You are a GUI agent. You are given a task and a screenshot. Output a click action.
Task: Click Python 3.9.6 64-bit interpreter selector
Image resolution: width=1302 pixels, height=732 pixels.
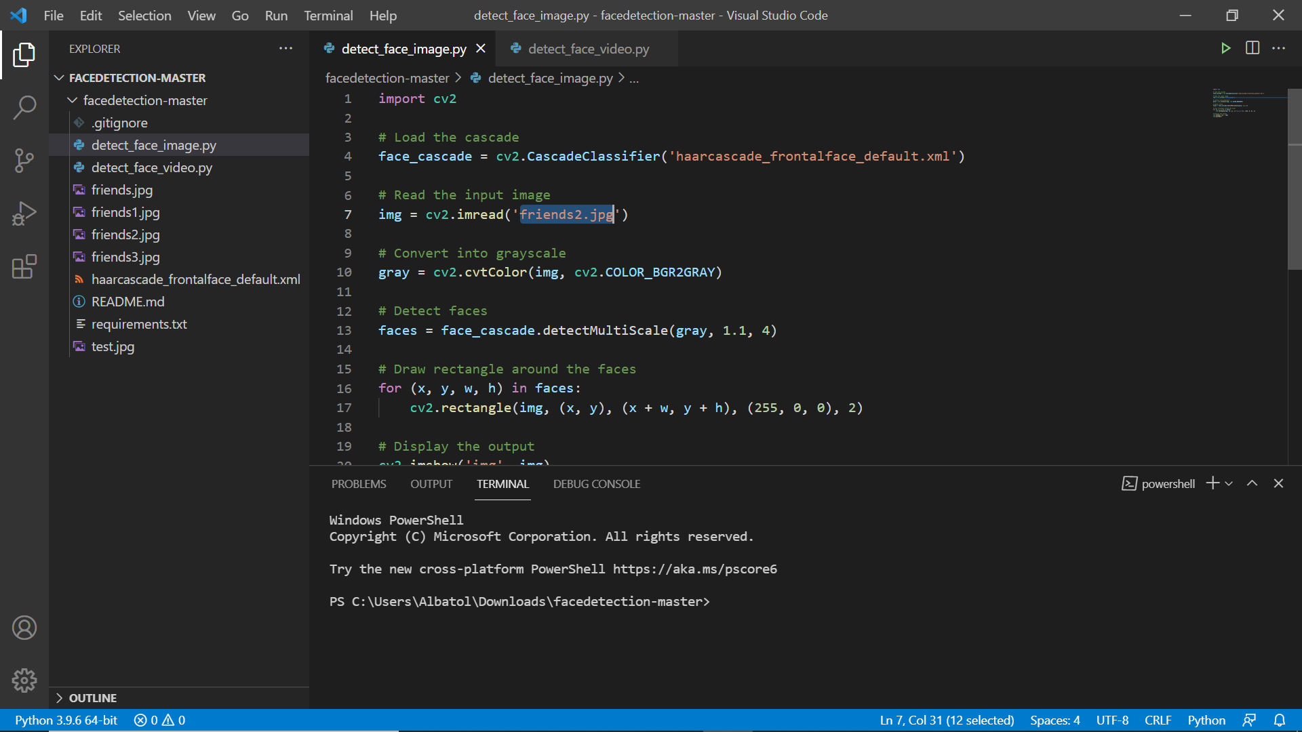click(66, 720)
